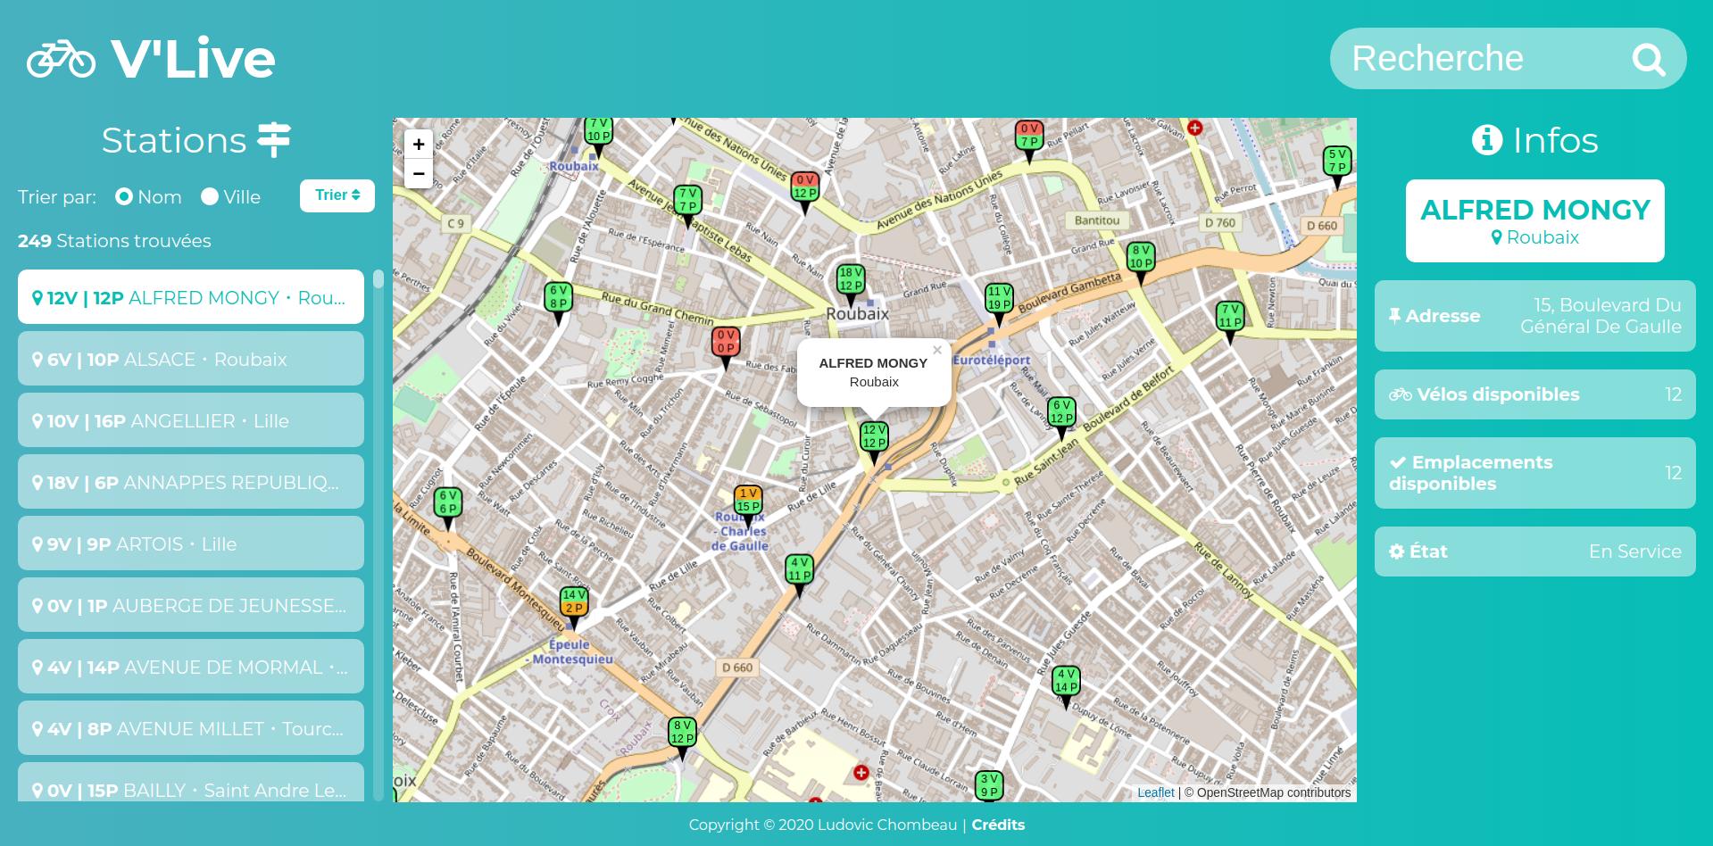Click the Recherche search field

[x=1482, y=59]
